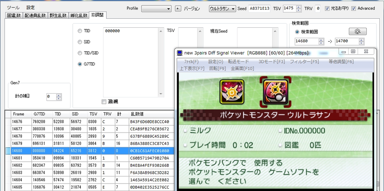Click the Seed input field A8371E13
Viewport: 384px width, 191px height.
point(259,9)
